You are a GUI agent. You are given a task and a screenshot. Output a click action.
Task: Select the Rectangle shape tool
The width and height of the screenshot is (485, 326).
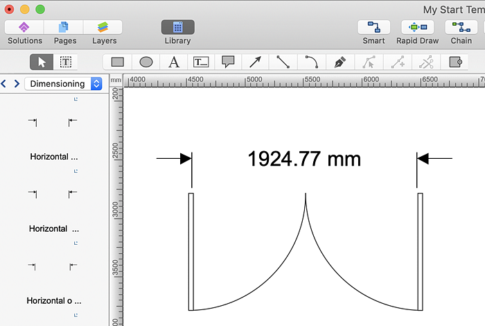click(118, 62)
